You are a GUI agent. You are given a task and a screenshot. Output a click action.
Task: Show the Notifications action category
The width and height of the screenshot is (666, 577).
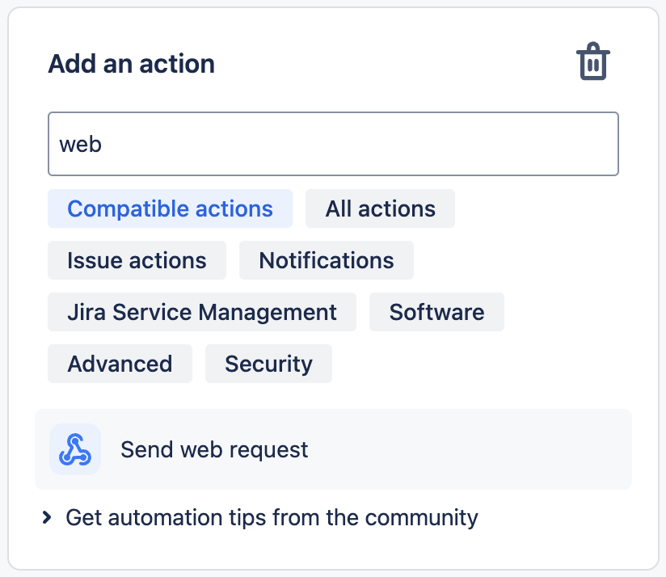click(x=326, y=260)
